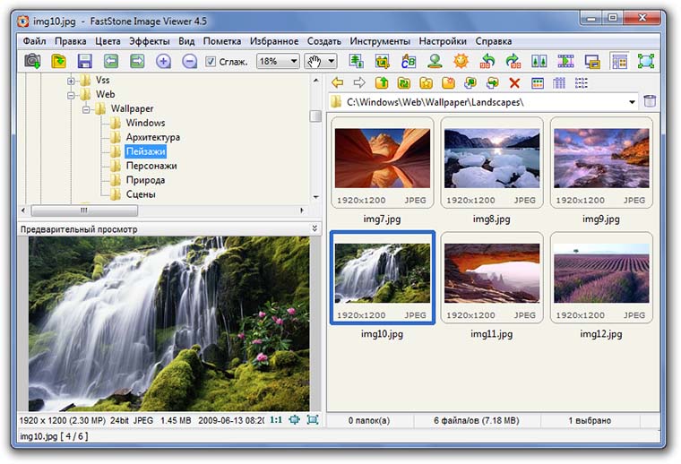Open the Инструменты menu

point(380,41)
